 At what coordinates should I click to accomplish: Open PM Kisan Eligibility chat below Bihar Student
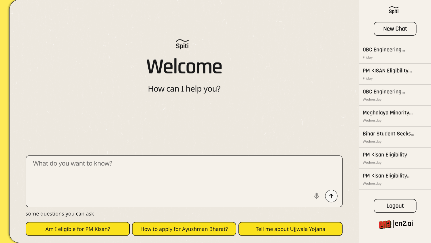[x=395, y=158]
